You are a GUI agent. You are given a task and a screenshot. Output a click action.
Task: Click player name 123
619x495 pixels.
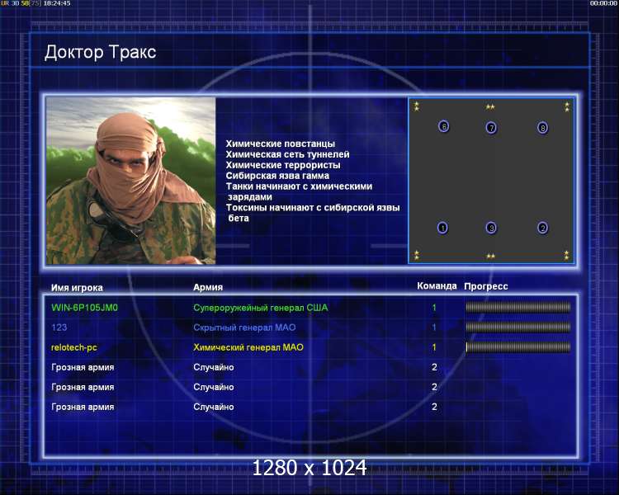click(59, 328)
